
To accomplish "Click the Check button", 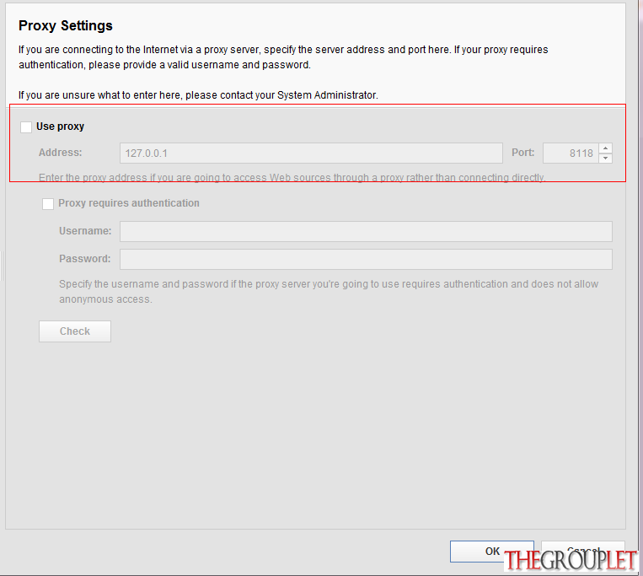I will [75, 331].
